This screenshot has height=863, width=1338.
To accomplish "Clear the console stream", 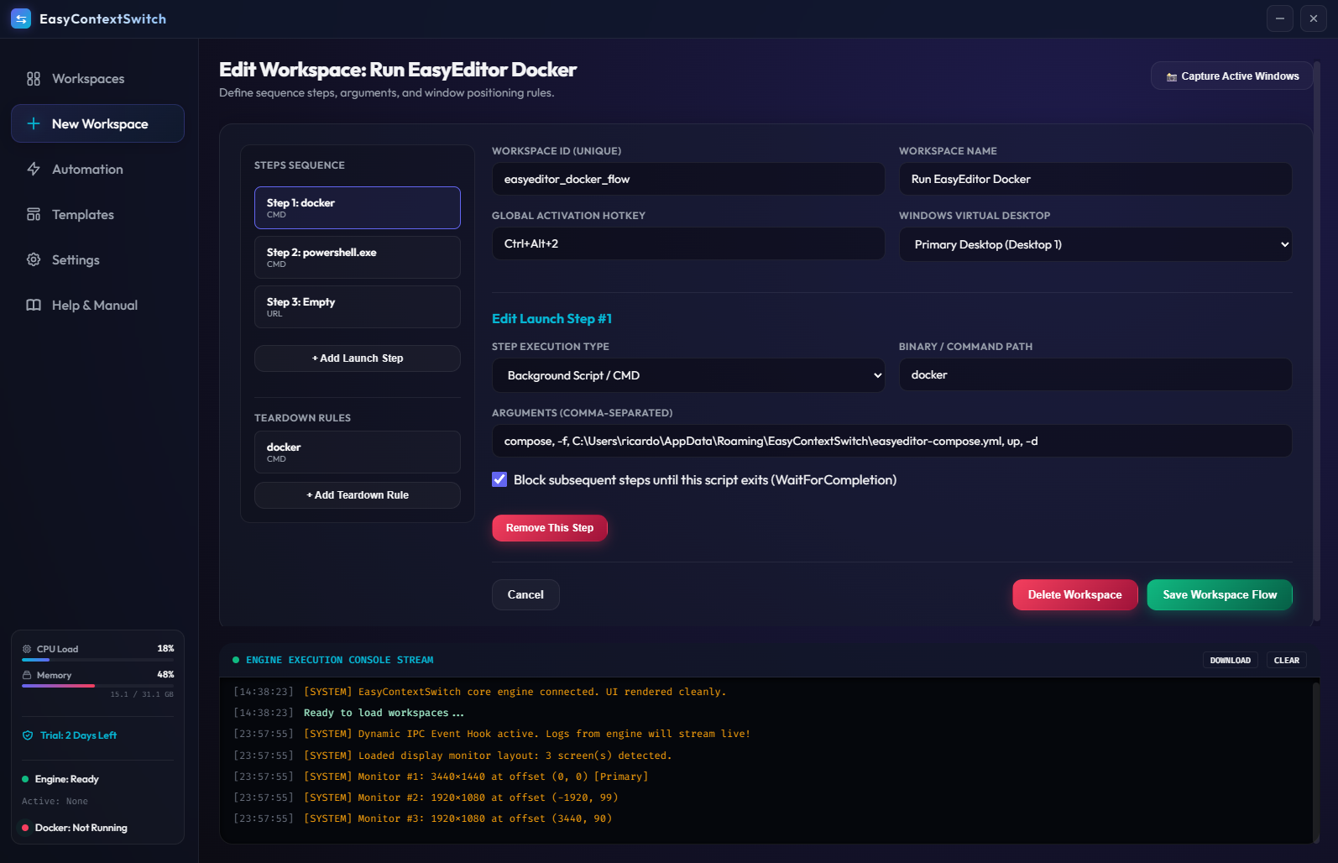I will 1287,661.
